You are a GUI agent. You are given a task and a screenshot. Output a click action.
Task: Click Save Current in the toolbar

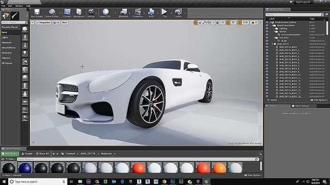point(37,13)
